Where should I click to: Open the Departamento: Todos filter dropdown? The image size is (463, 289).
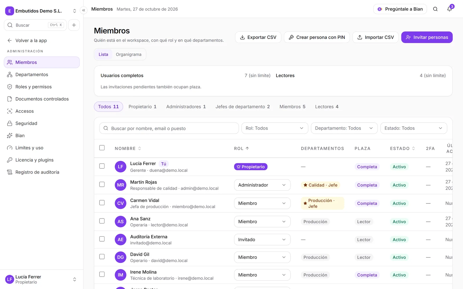tap(344, 128)
